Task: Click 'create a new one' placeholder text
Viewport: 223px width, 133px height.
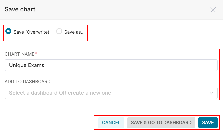Action: pyautogui.click(x=89, y=93)
